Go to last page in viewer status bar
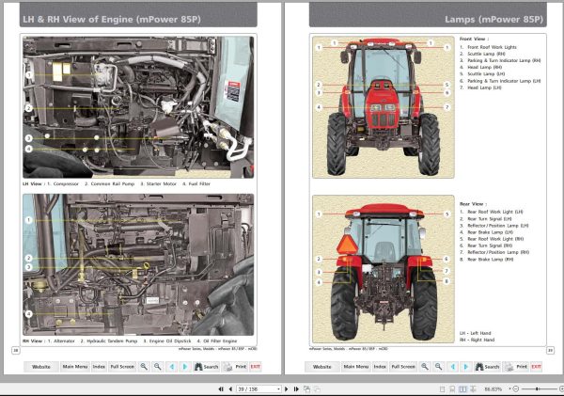Image resolution: width=564 pixels, height=396 pixels. (x=296, y=388)
